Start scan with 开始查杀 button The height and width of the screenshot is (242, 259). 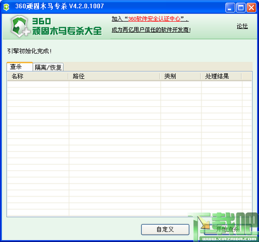[228, 230]
